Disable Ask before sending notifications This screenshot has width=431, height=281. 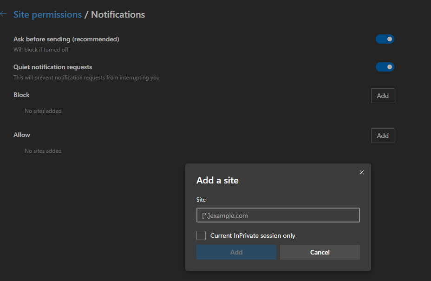[x=385, y=39]
